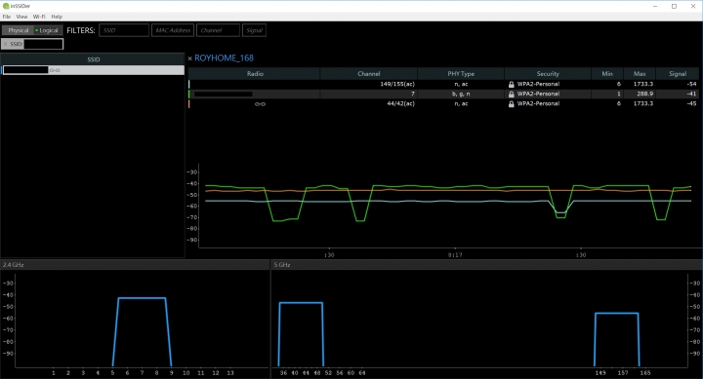Click the Channel filter field

coord(218,30)
